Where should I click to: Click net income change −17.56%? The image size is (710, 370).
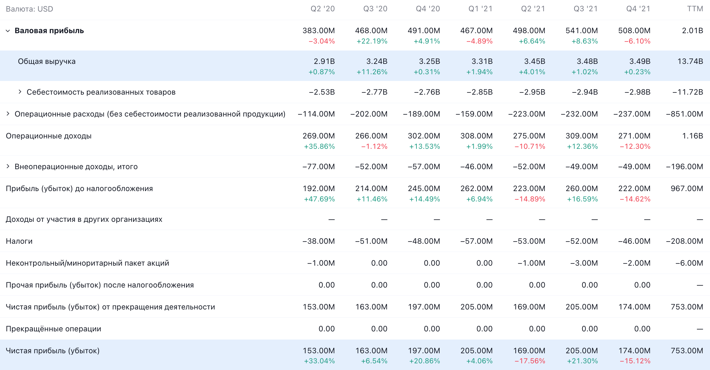click(x=530, y=361)
